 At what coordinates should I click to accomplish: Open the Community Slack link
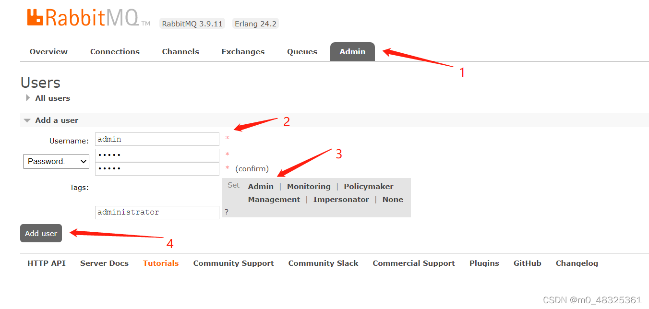click(x=323, y=263)
